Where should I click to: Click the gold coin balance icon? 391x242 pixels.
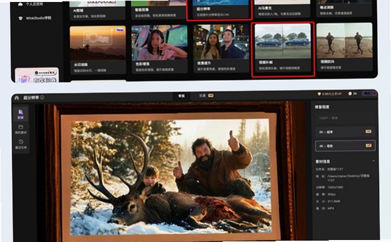[x=350, y=94]
